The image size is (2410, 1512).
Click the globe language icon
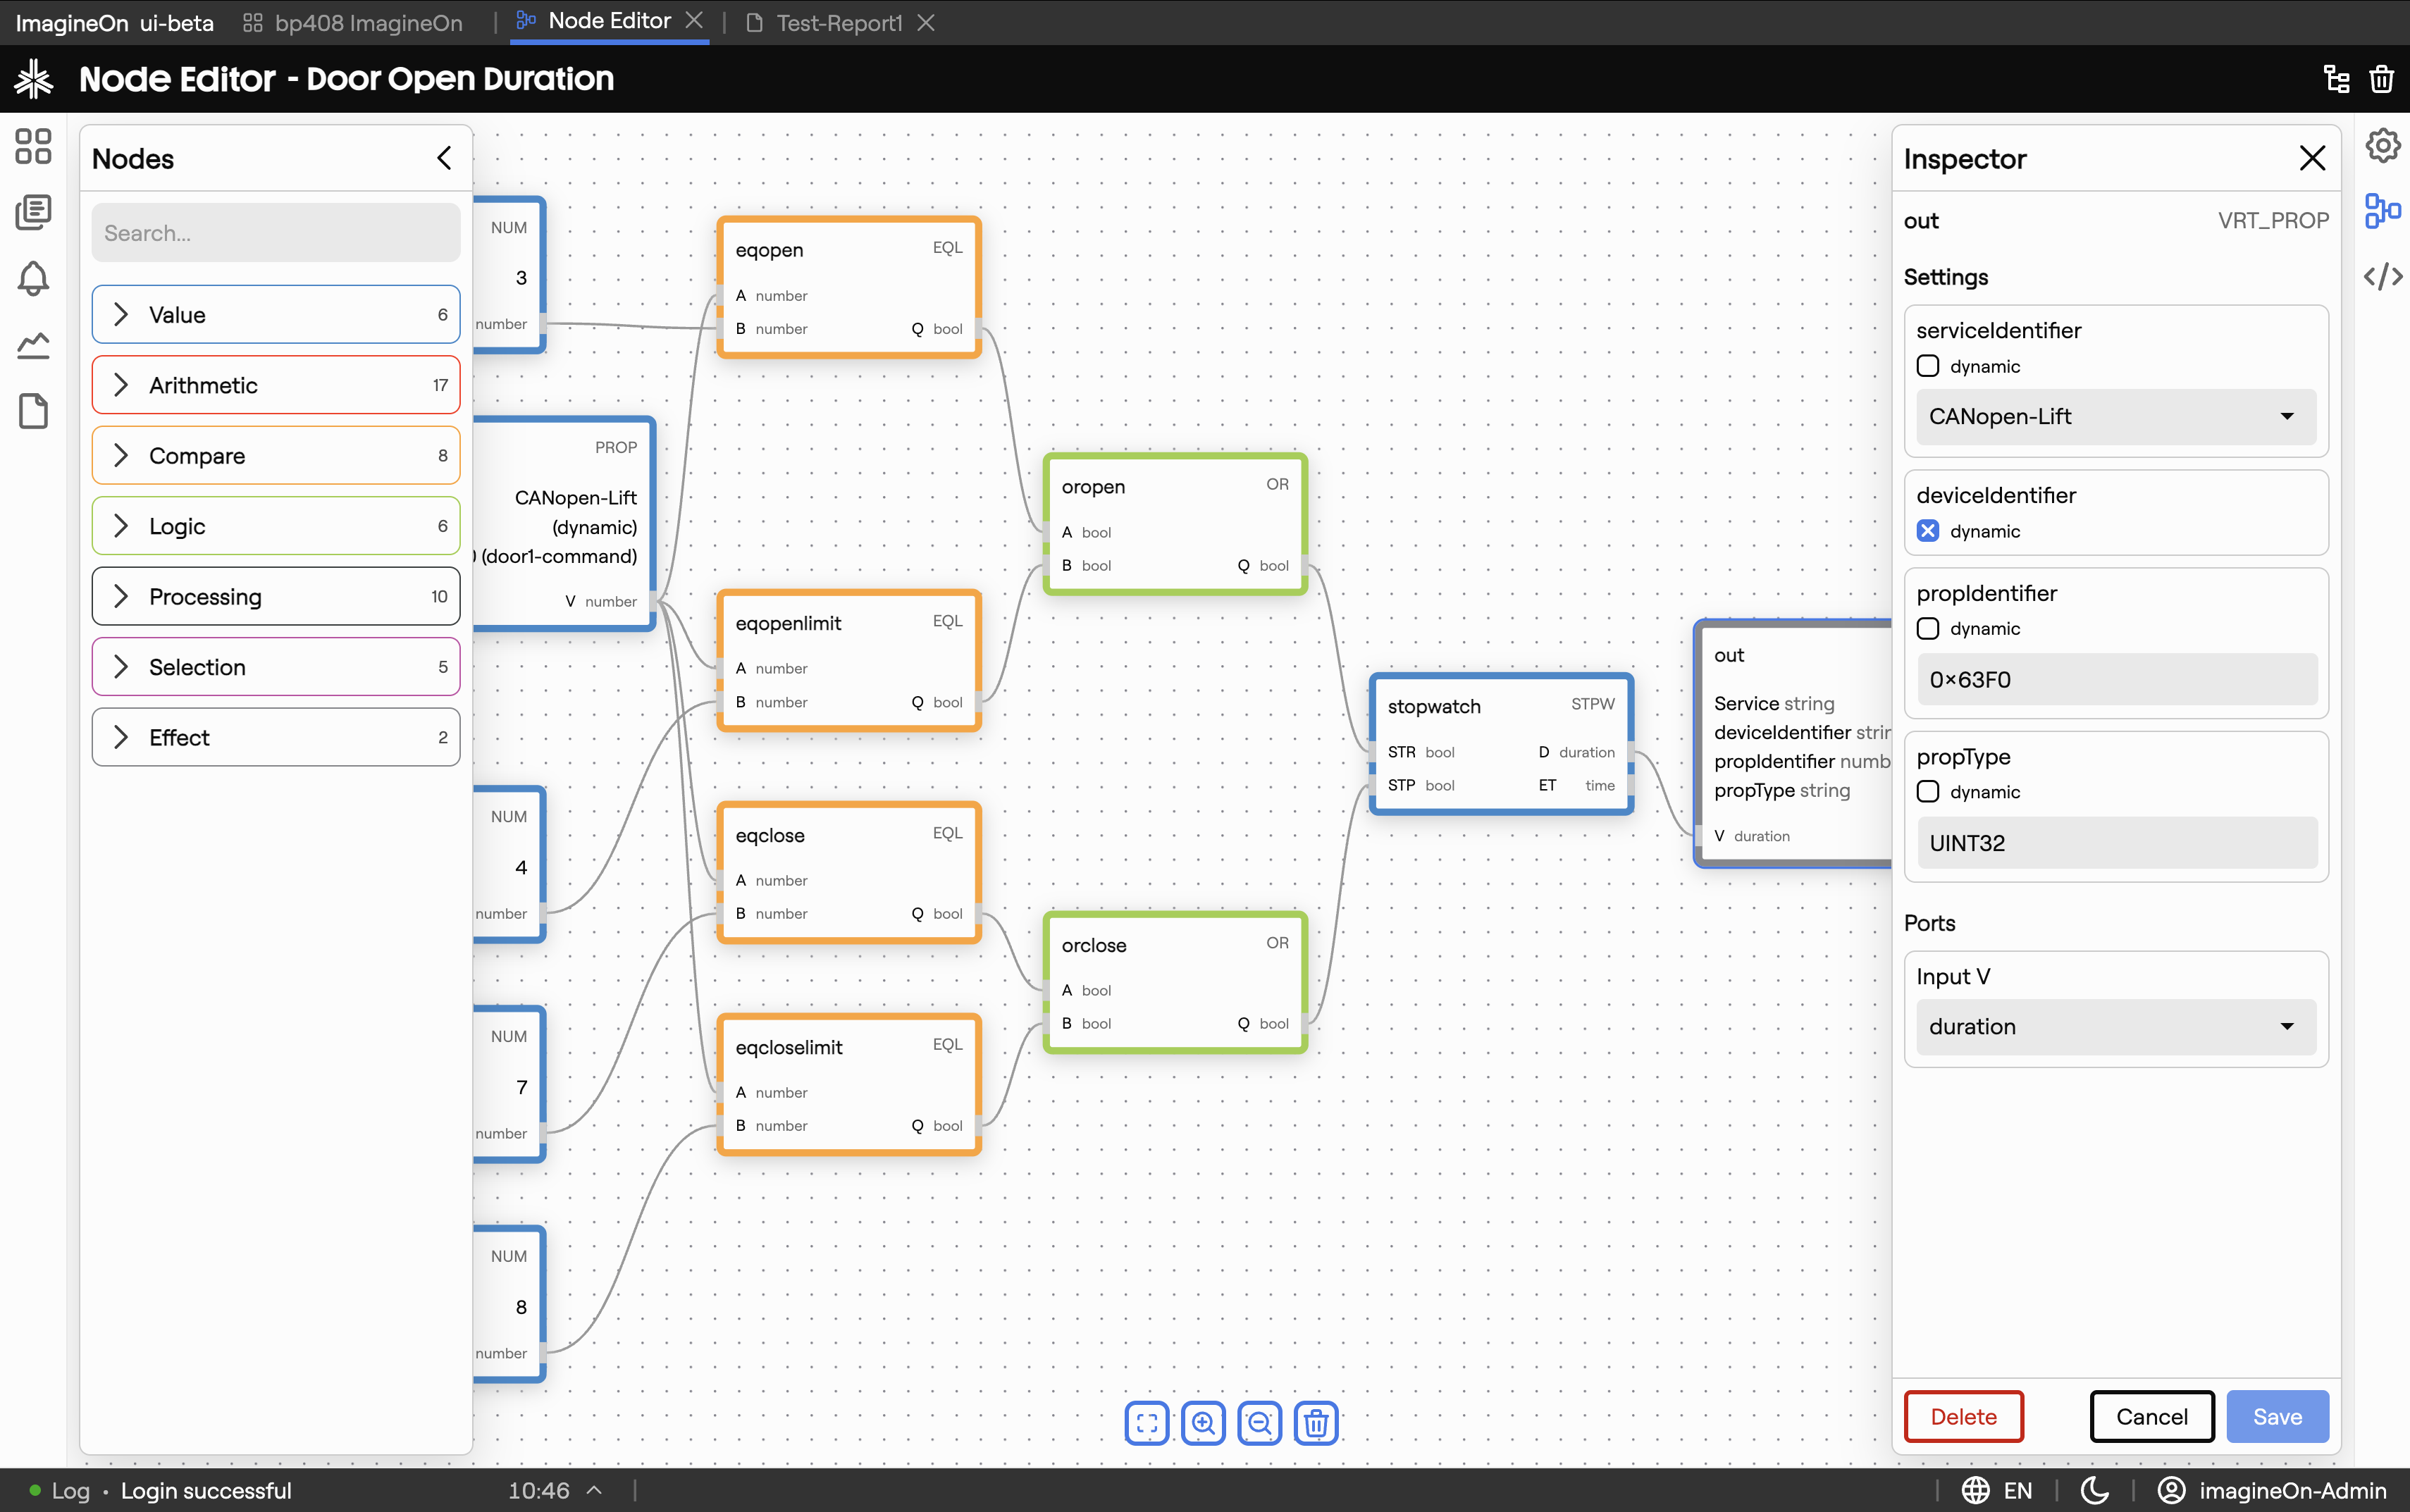[1975, 1490]
